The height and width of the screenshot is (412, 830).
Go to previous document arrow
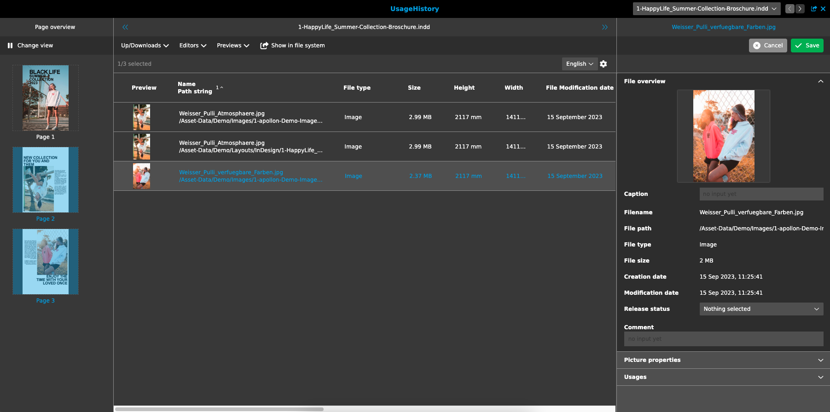tap(789, 9)
